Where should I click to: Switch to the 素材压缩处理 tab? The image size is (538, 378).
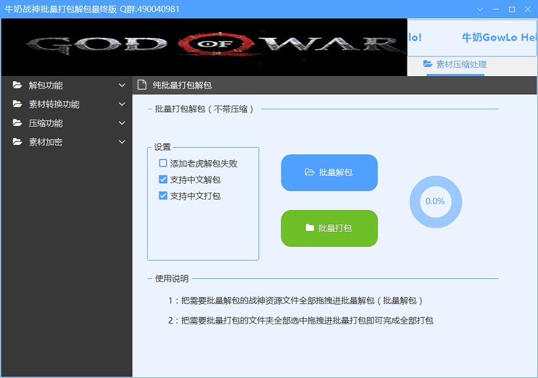[455, 64]
